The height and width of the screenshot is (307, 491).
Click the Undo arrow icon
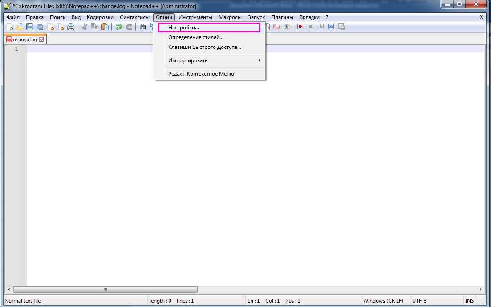[118, 27]
